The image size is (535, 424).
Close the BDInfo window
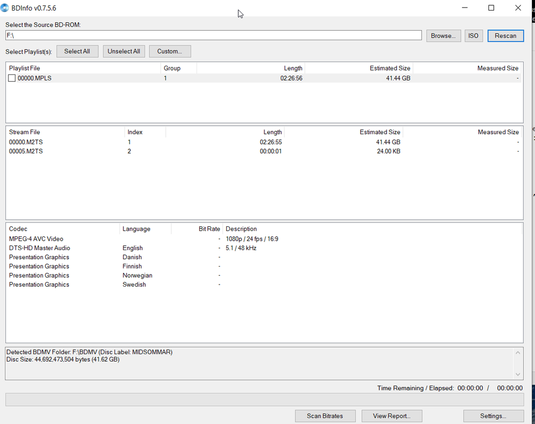click(518, 8)
